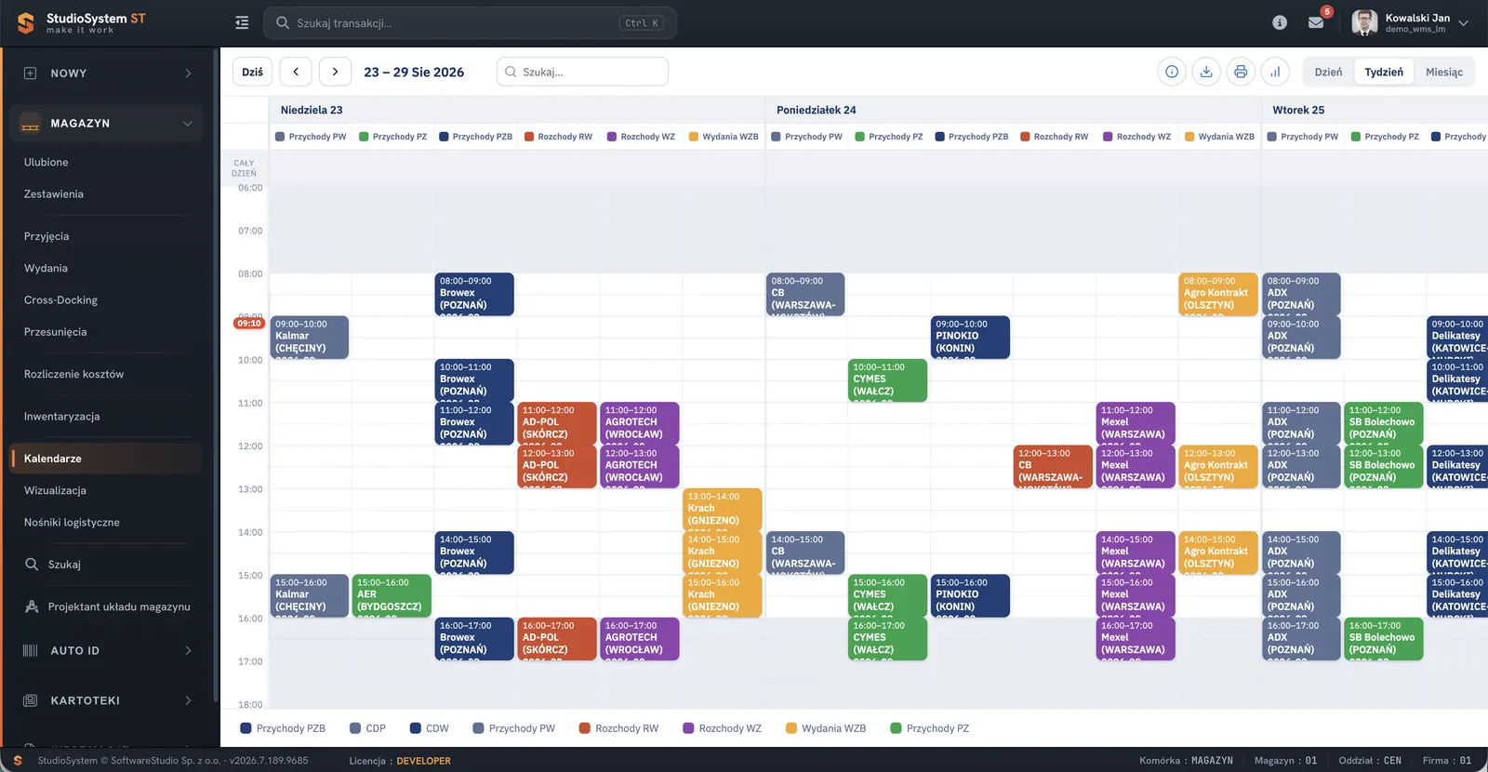Open the calendar chart statistics icon
The height and width of the screenshot is (772, 1488).
tap(1275, 72)
